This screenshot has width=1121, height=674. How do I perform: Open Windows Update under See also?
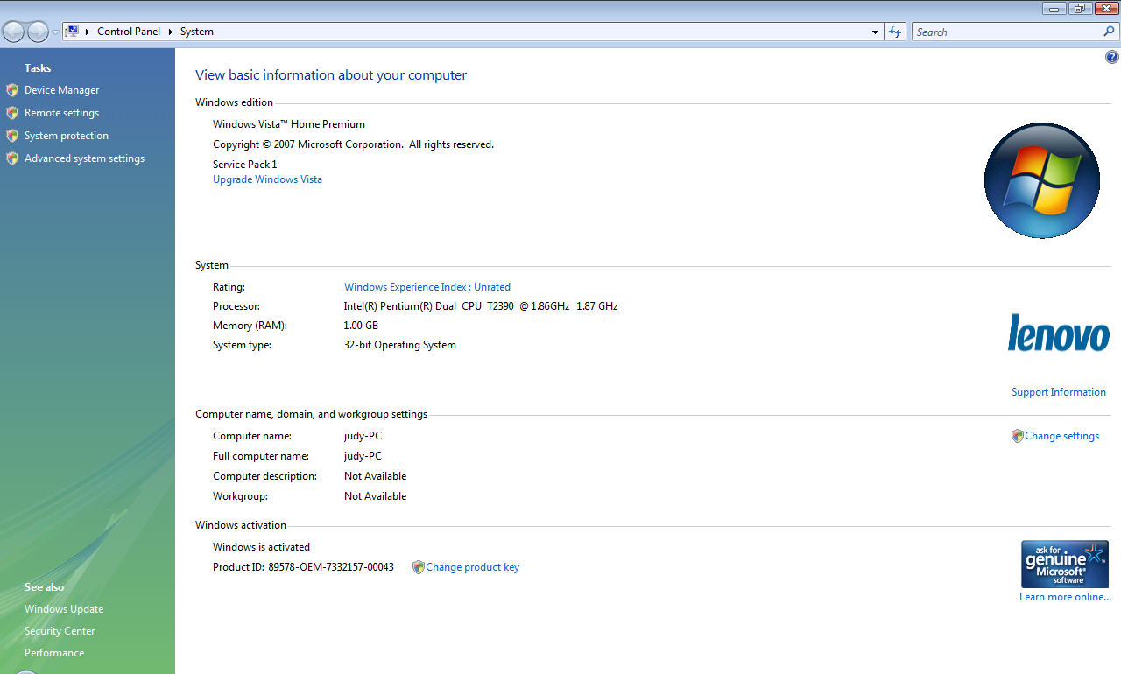[64, 609]
